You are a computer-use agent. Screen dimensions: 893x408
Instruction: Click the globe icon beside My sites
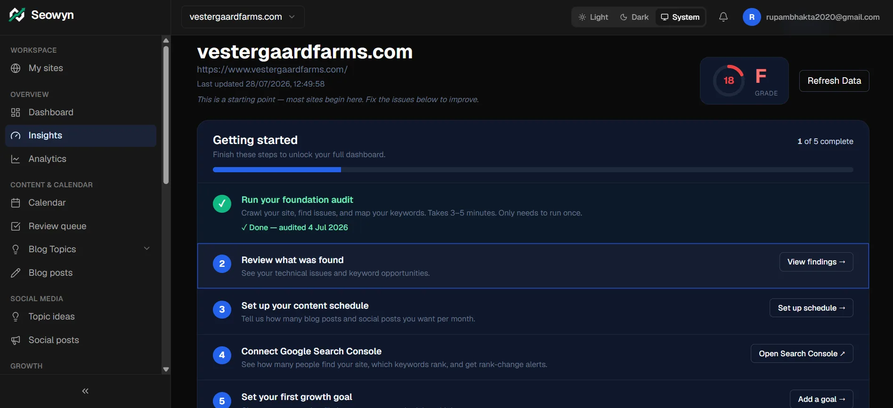16,68
